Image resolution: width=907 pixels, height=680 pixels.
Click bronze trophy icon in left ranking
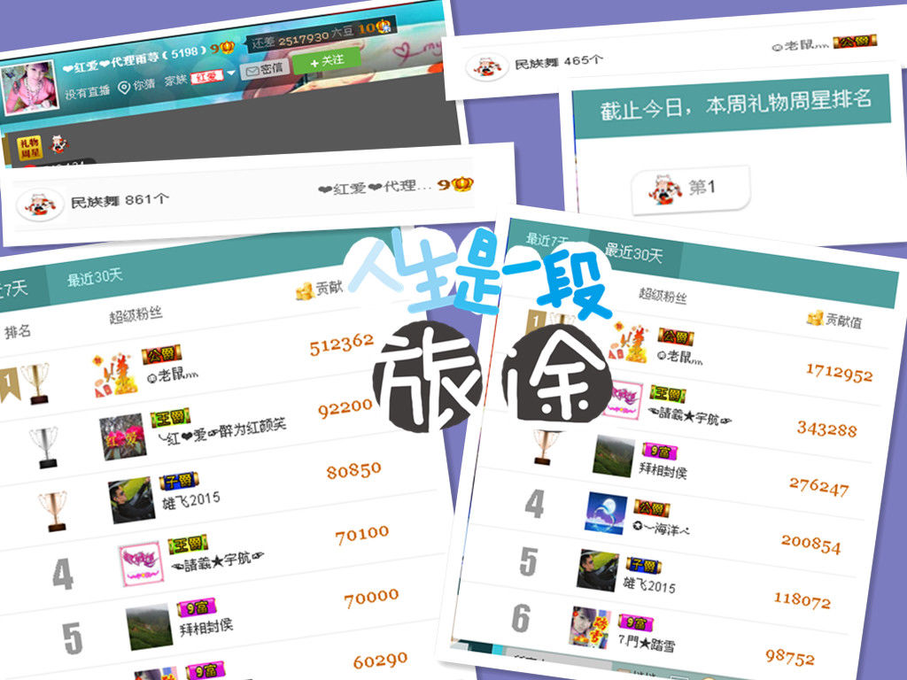pyautogui.click(x=53, y=511)
